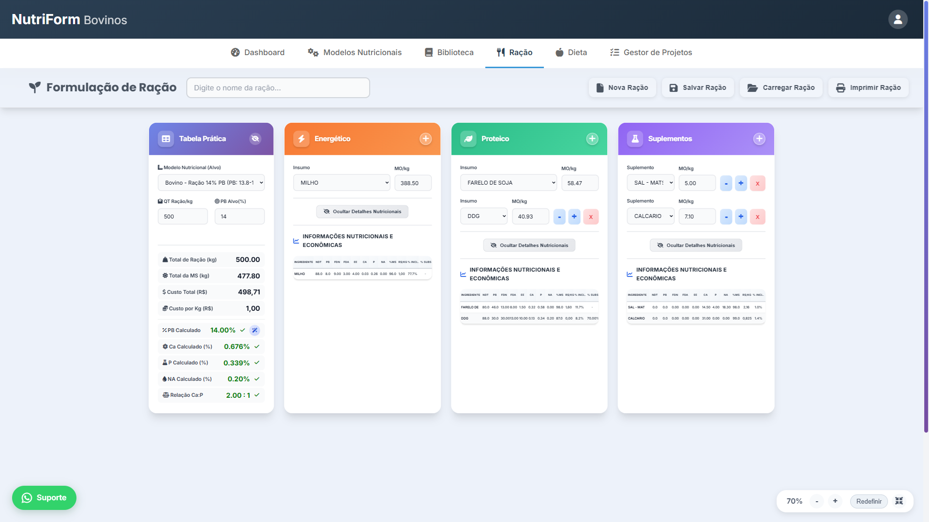Viewport: 929px width, 522px height.
Task: Click the CALCARIO MO/kg value field
Action: point(697,217)
